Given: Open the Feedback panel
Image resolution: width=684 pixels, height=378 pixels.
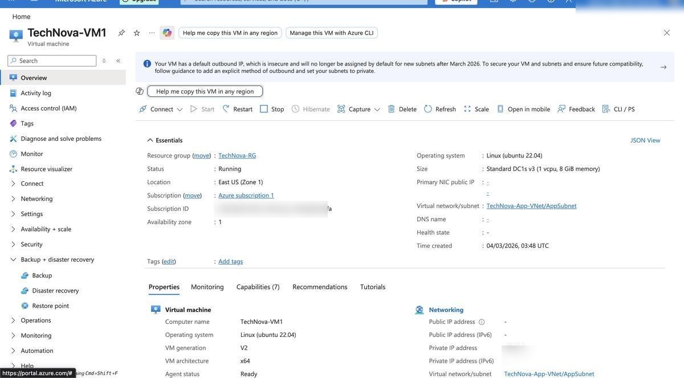Looking at the screenshot, I should pyautogui.click(x=576, y=109).
